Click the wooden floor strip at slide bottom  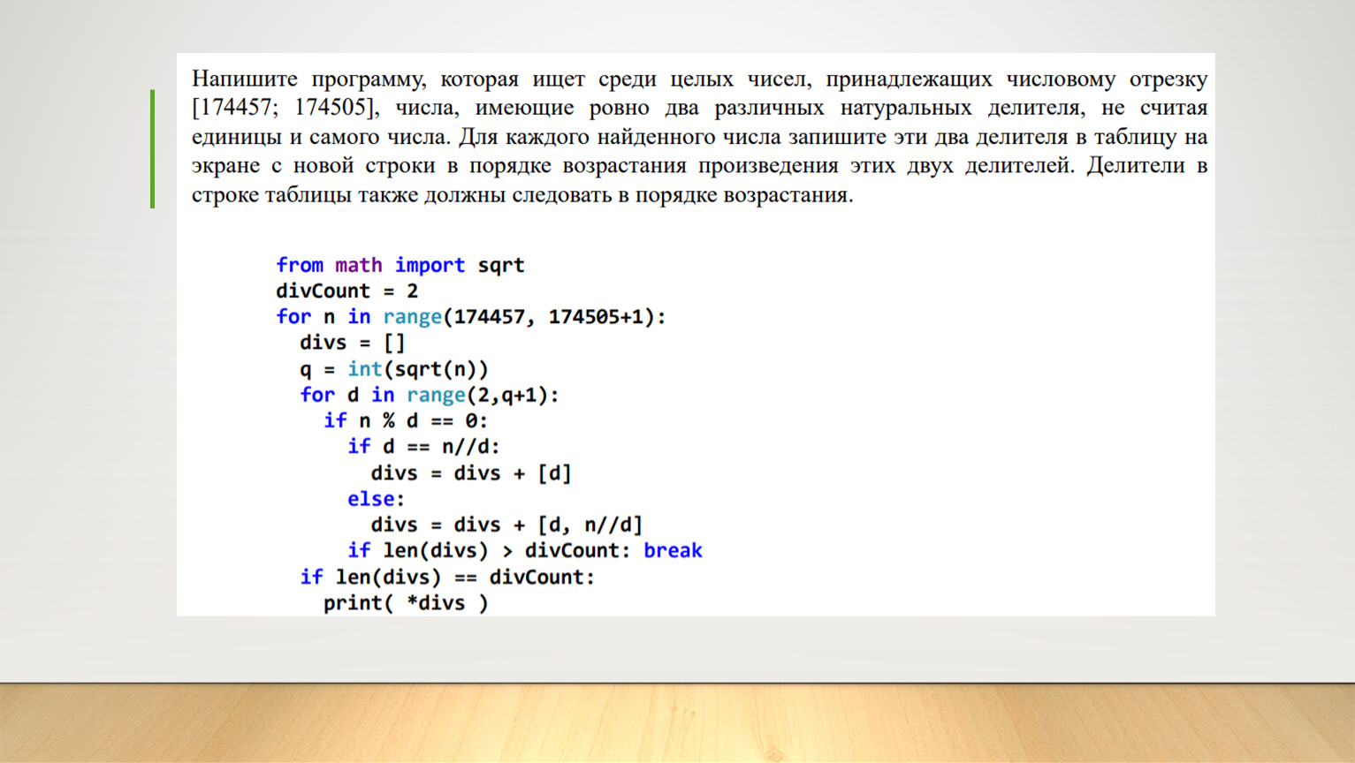(x=677, y=724)
